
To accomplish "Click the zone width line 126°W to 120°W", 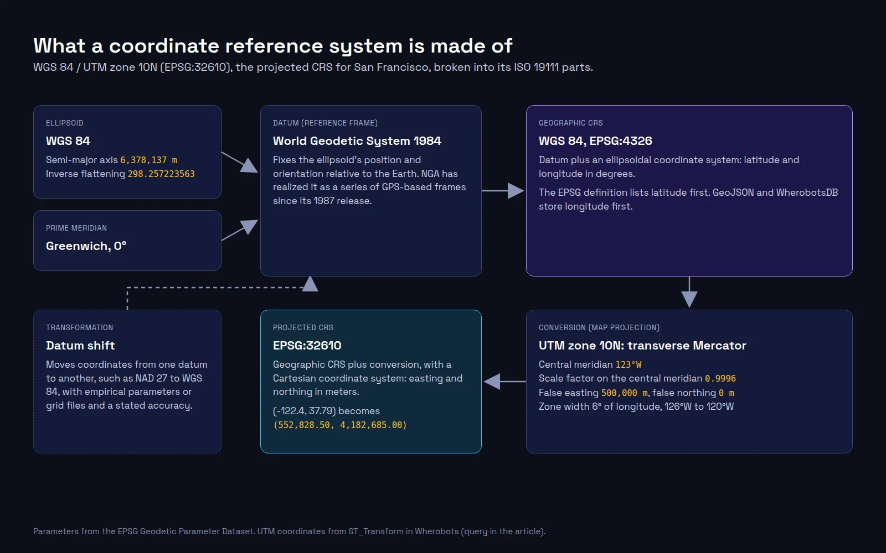I will 636,406.
